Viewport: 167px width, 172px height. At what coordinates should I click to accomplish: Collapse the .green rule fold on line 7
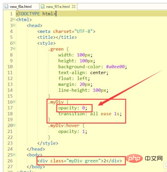point(14,49)
